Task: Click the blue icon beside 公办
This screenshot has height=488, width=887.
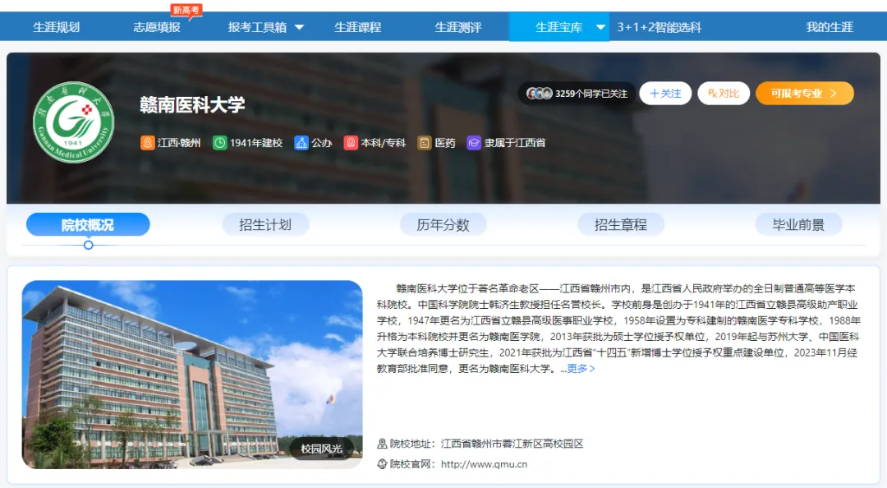Action: [x=301, y=143]
